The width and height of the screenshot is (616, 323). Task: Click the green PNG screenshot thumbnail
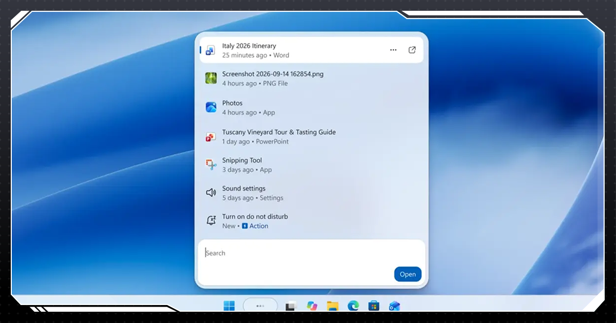point(211,78)
